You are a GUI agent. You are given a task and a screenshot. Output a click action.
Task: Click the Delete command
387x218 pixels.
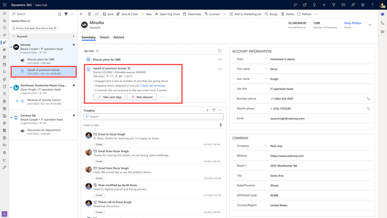coord(288,14)
